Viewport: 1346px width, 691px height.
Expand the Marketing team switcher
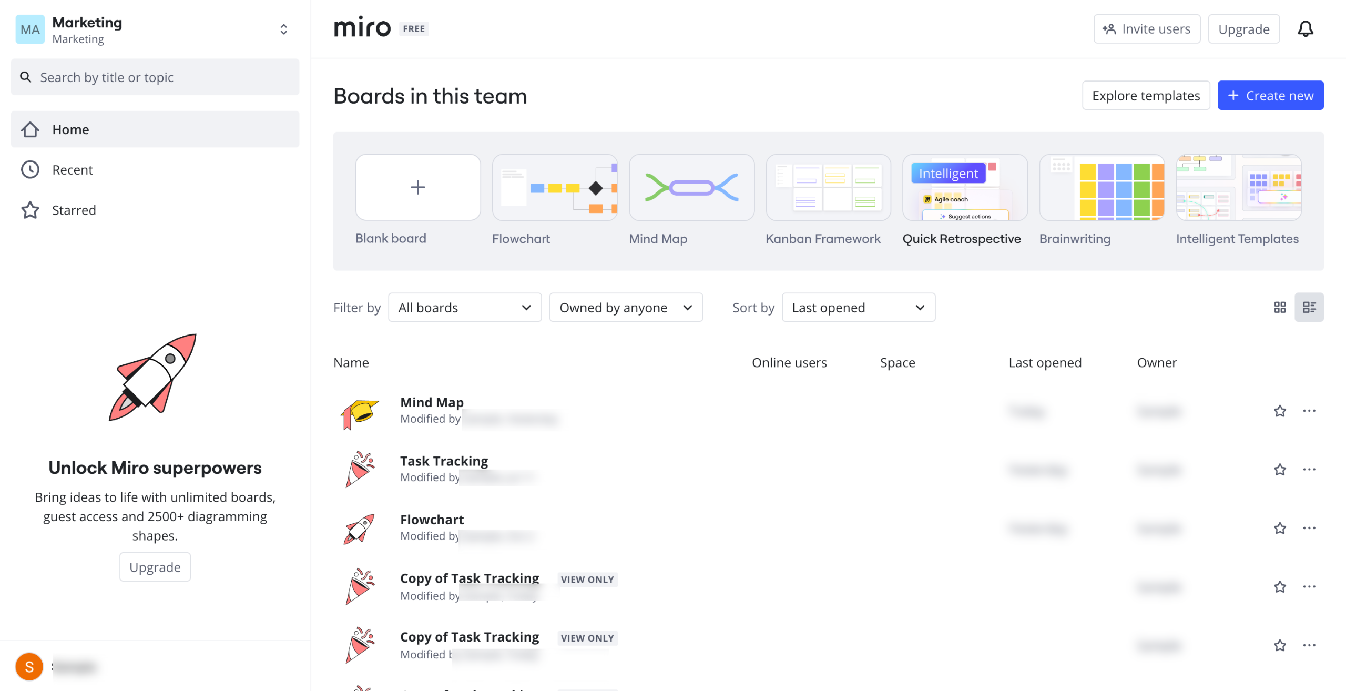pos(283,29)
